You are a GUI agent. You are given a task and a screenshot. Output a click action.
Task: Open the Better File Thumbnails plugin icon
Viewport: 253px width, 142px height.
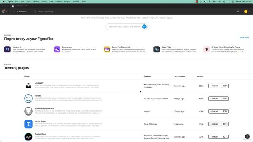point(107,49)
